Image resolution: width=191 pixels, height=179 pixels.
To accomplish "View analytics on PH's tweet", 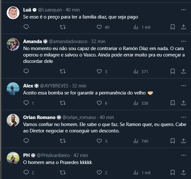I will coord(136,173).
